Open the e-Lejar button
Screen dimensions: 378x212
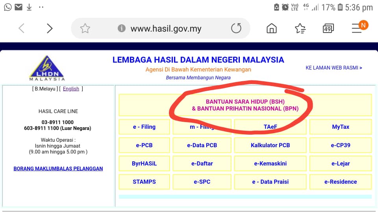pyautogui.click(x=340, y=163)
